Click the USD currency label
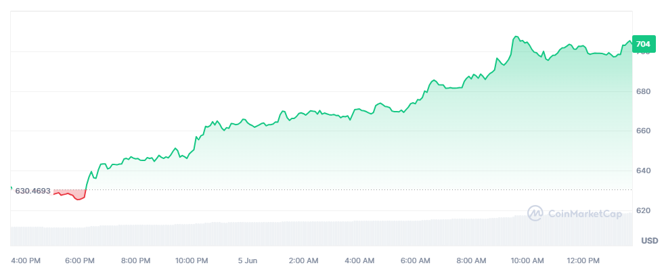This screenshot has width=664, height=272. (x=649, y=241)
